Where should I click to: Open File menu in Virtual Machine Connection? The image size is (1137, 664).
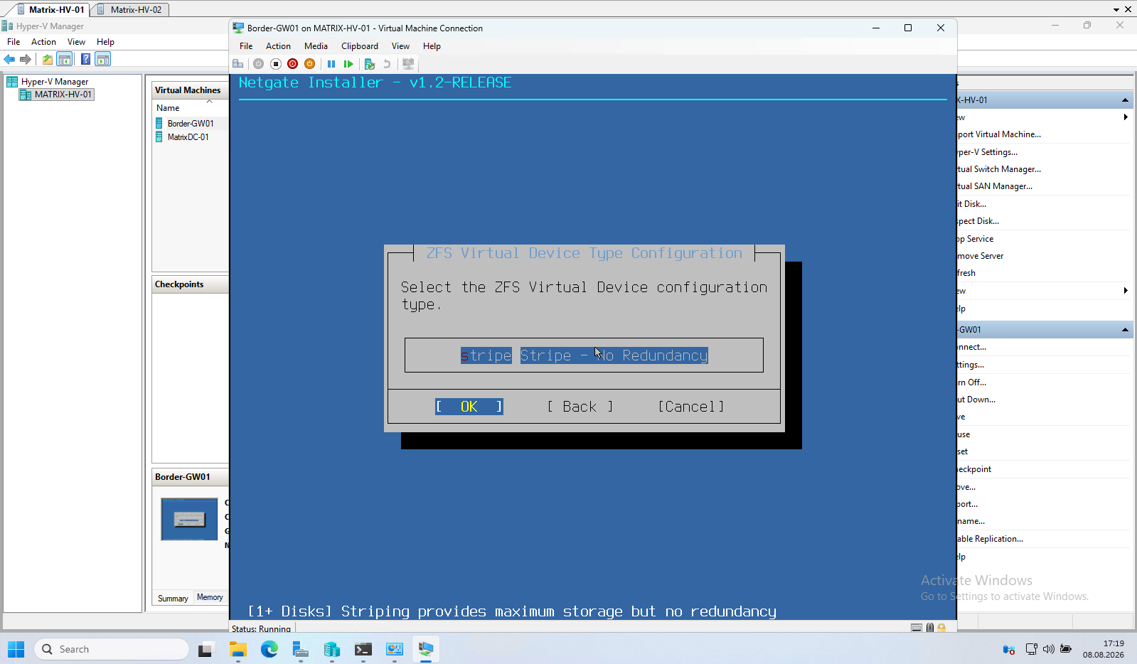(246, 46)
